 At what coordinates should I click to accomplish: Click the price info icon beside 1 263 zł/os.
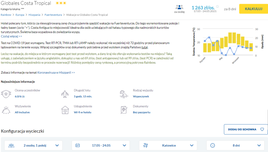(x=217, y=6)
